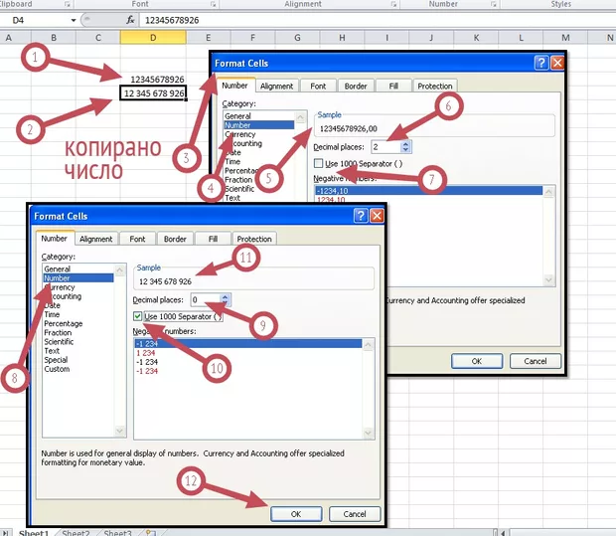Open Protection tab in front Format Cells dialog

tap(254, 239)
